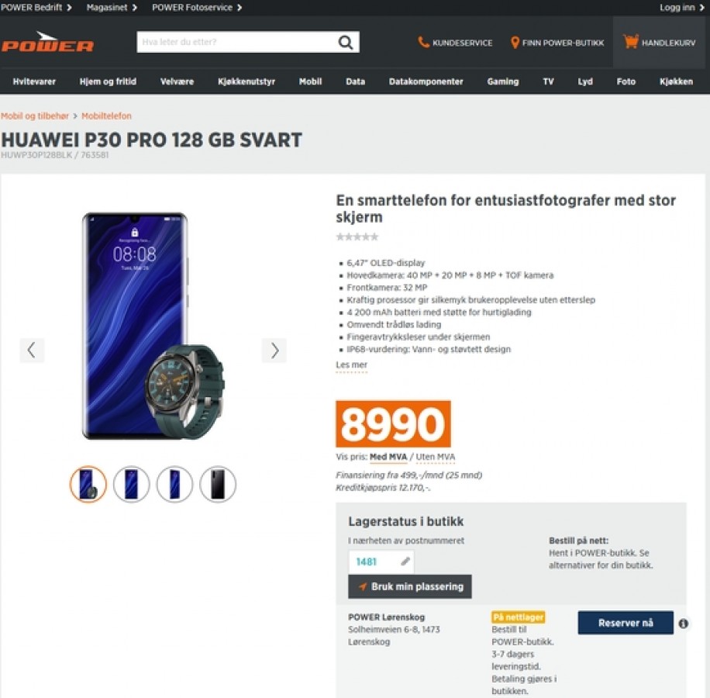Expand the POWER Bedrift menu
Image resolution: width=710 pixels, height=698 pixels.
[x=36, y=7]
